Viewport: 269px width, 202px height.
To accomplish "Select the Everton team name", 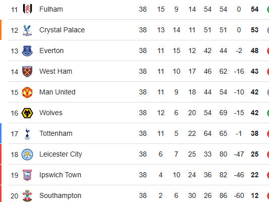I will click(x=51, y=51).
